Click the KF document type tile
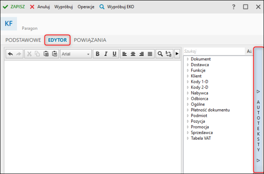This screenshot has height=174, width=264. click(x=9, y=24)
